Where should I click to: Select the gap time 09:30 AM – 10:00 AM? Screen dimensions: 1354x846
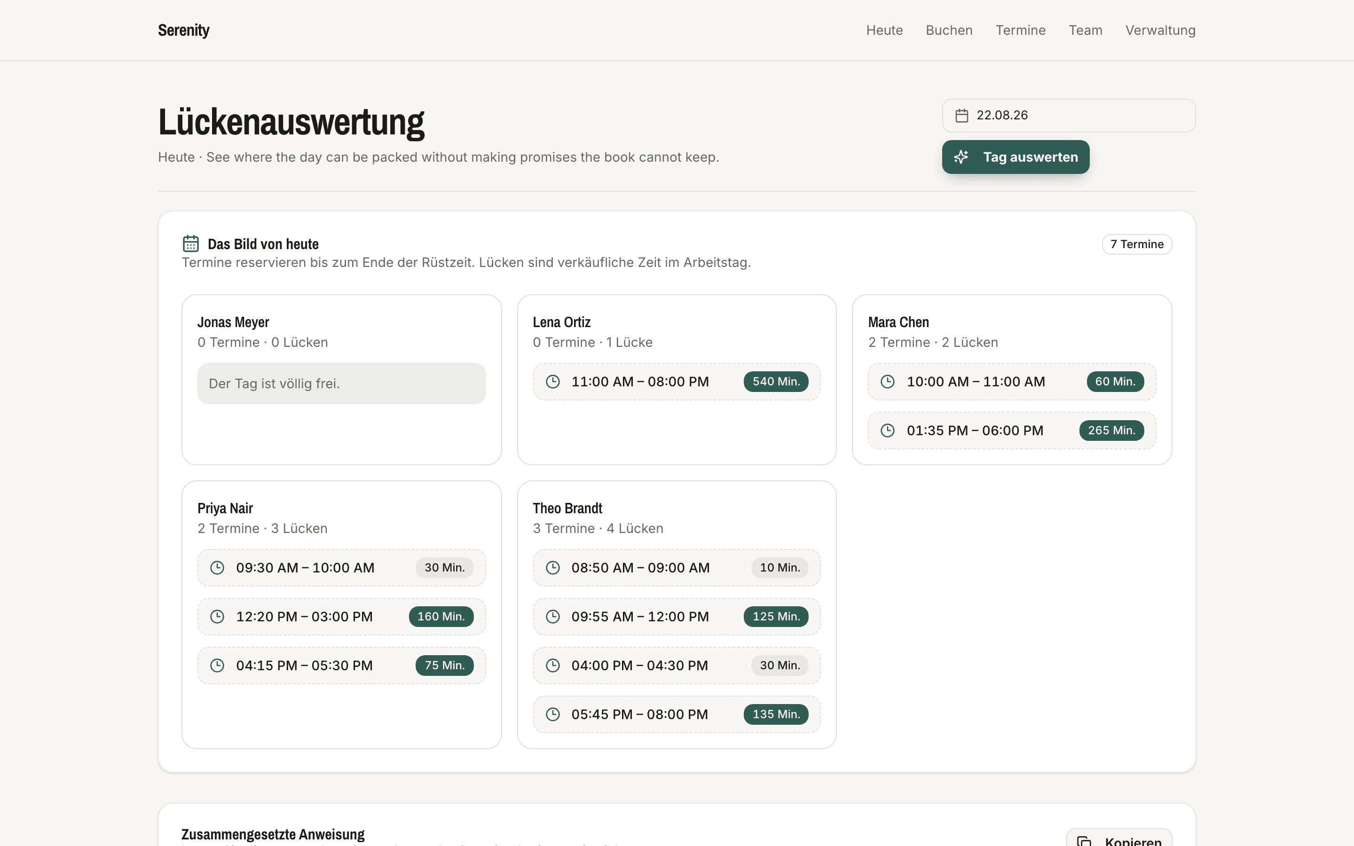tap(305, 568)
